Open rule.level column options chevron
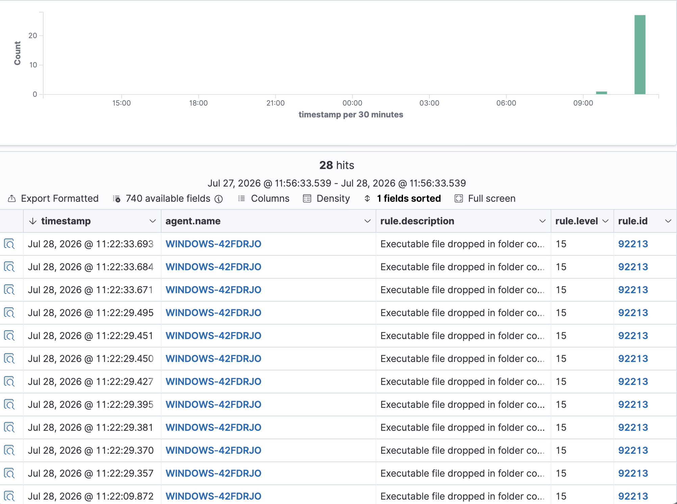This screenshot has height=504, width=677. click(x=605, y=221)
